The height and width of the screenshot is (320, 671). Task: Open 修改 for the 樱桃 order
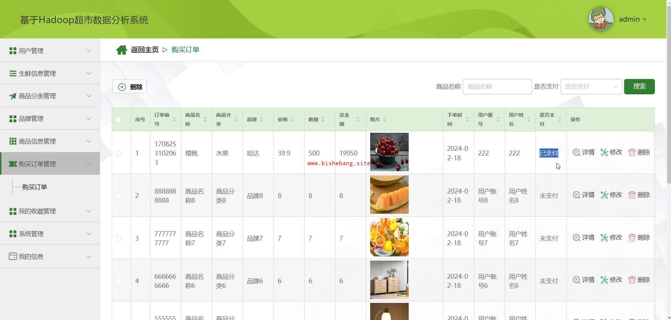click(x=611, y=152)
